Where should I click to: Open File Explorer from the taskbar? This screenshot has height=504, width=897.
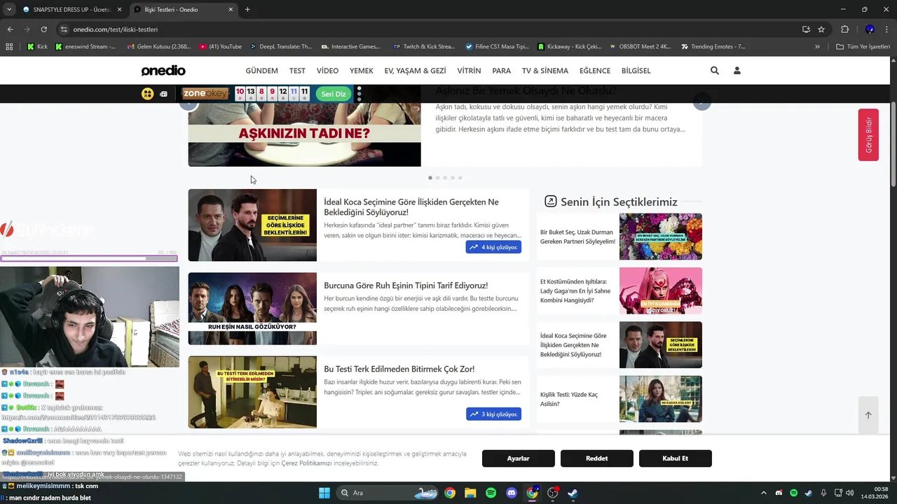(x=470, y=493)
